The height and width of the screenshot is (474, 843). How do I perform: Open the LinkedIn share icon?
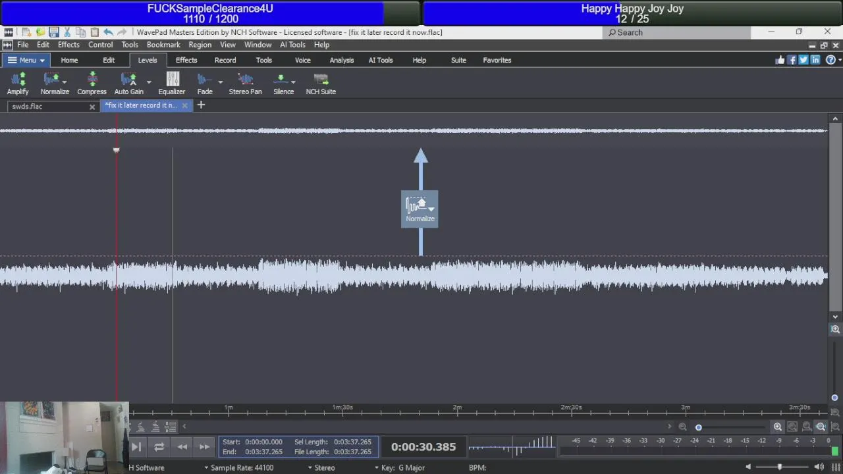815,60
